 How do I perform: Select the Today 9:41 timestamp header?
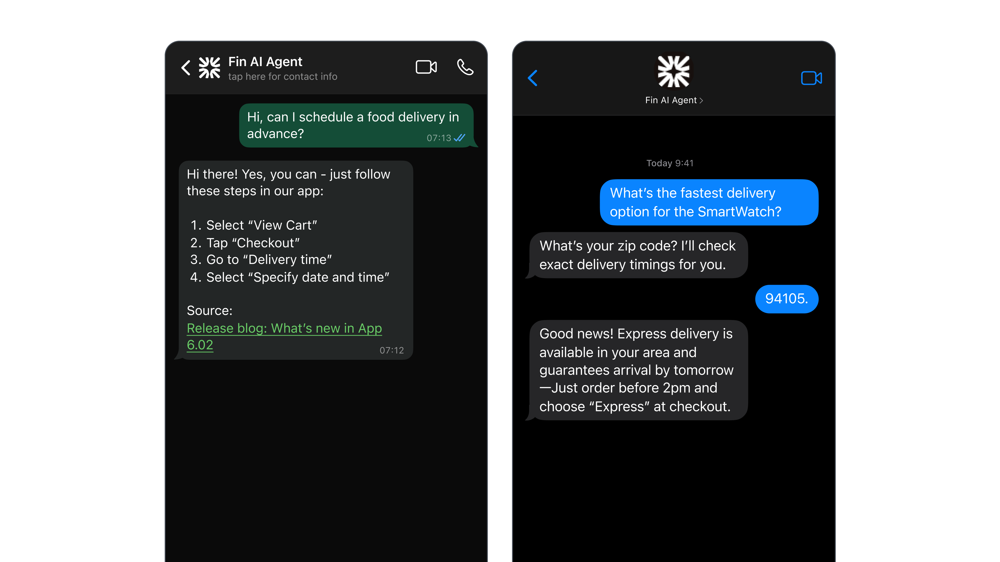(x=670, y=163)
